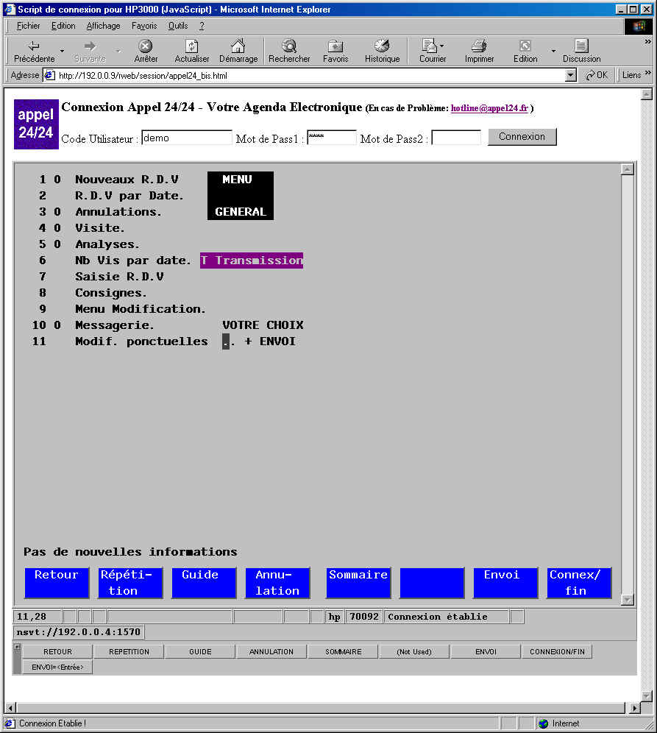Click the Internet zone globe icon
The height and width of the screenshot is (733, 657).
544,723
